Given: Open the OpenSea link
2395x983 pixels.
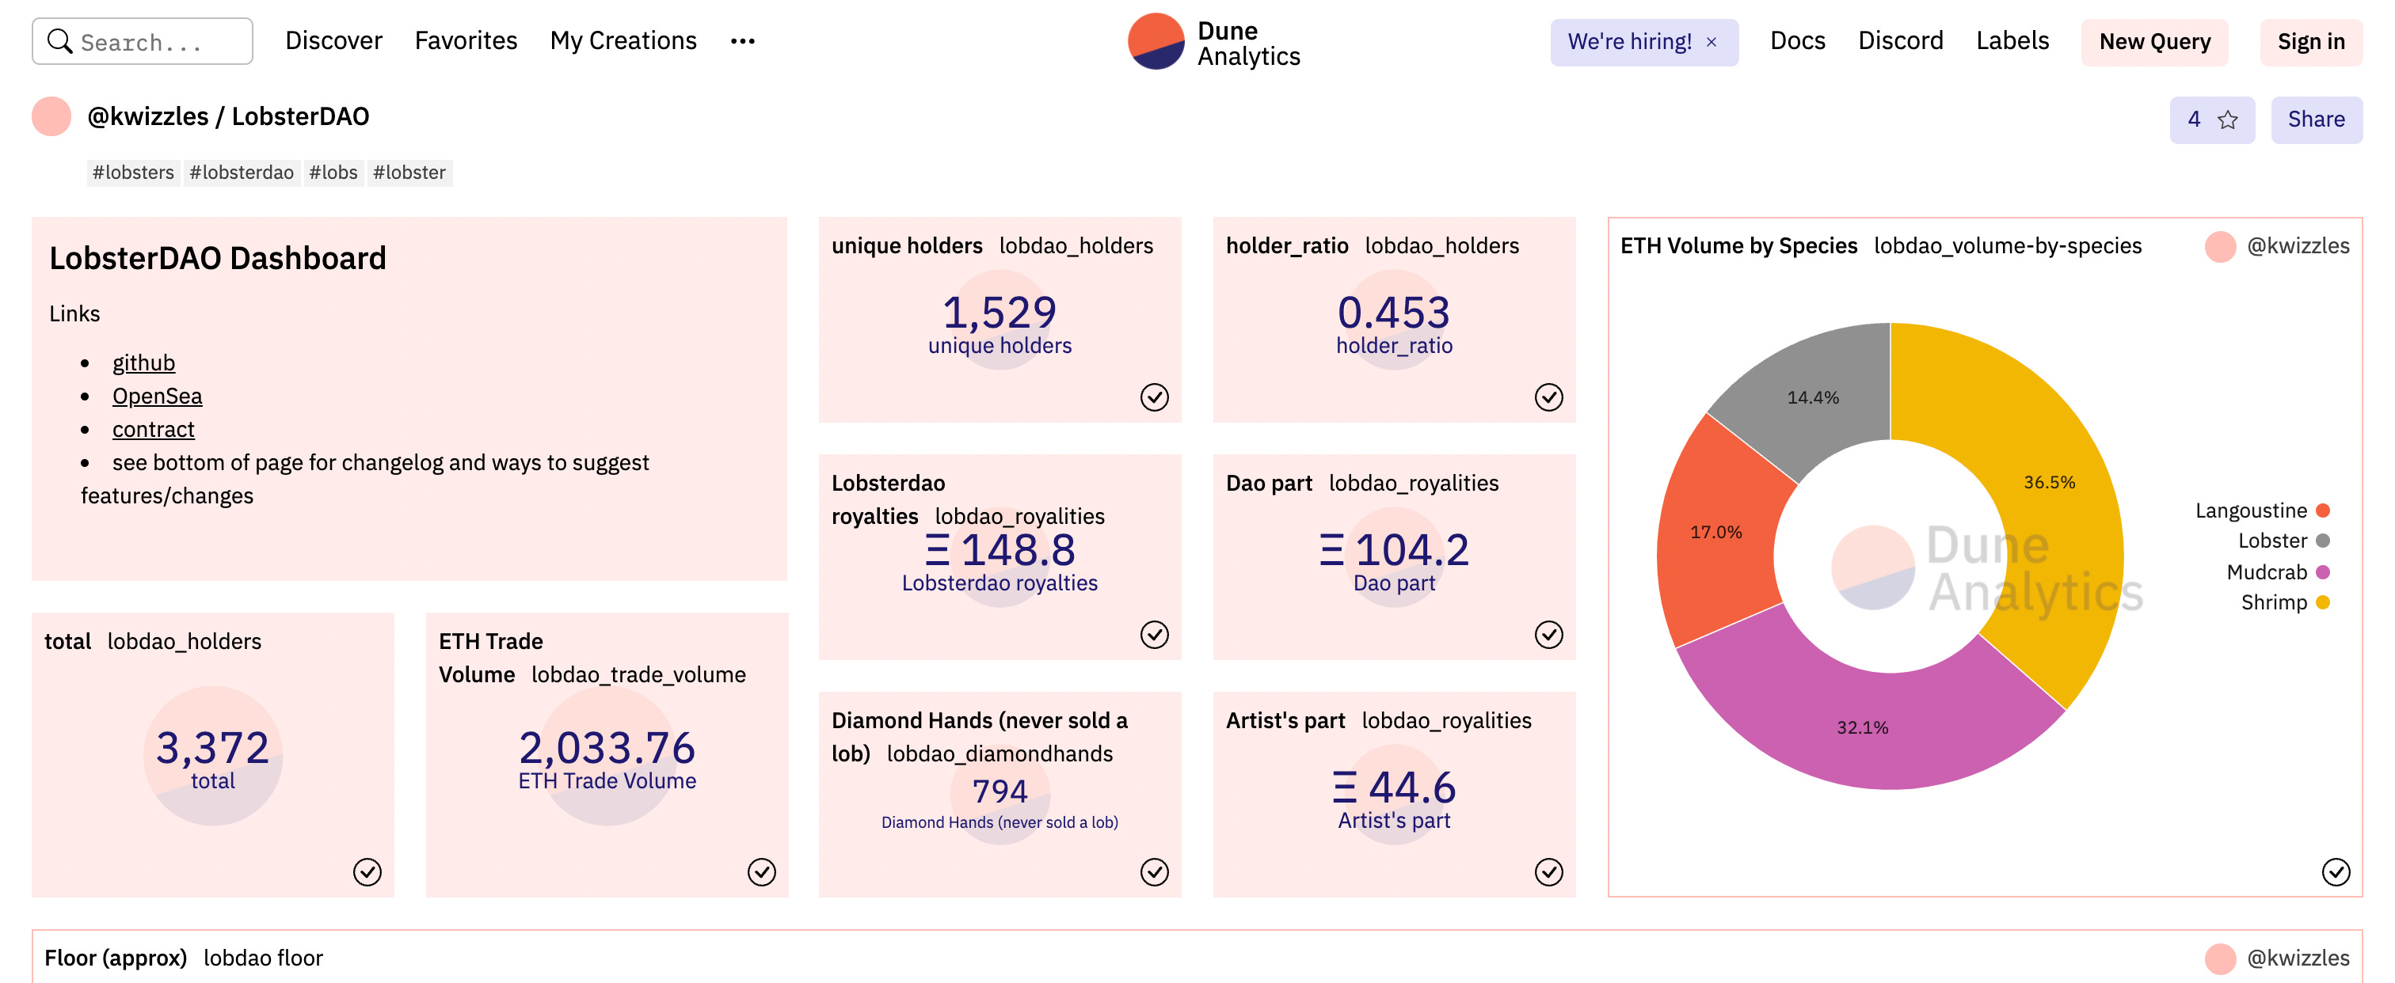Looking at the screenshot, I should (x=157, y=397).
